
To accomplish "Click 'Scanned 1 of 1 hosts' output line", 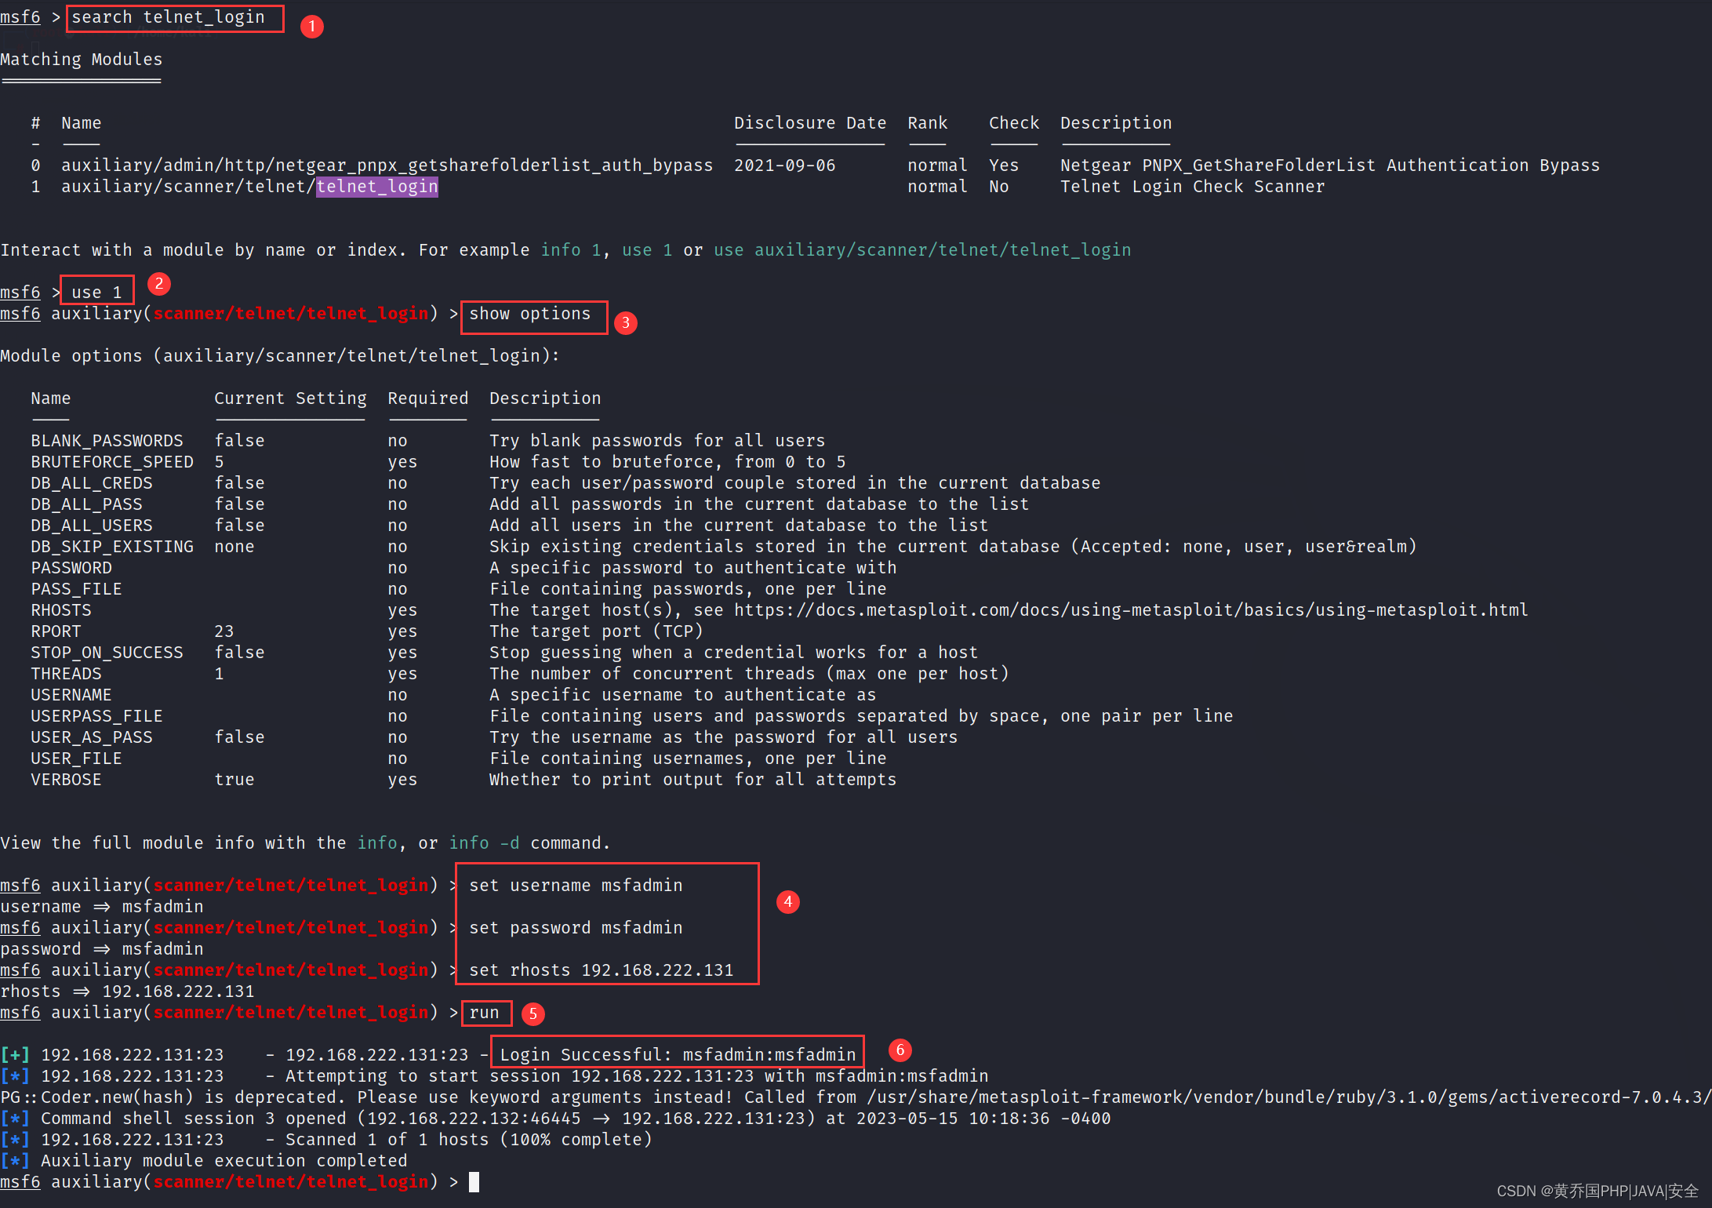I will (x=326, y=1140).
